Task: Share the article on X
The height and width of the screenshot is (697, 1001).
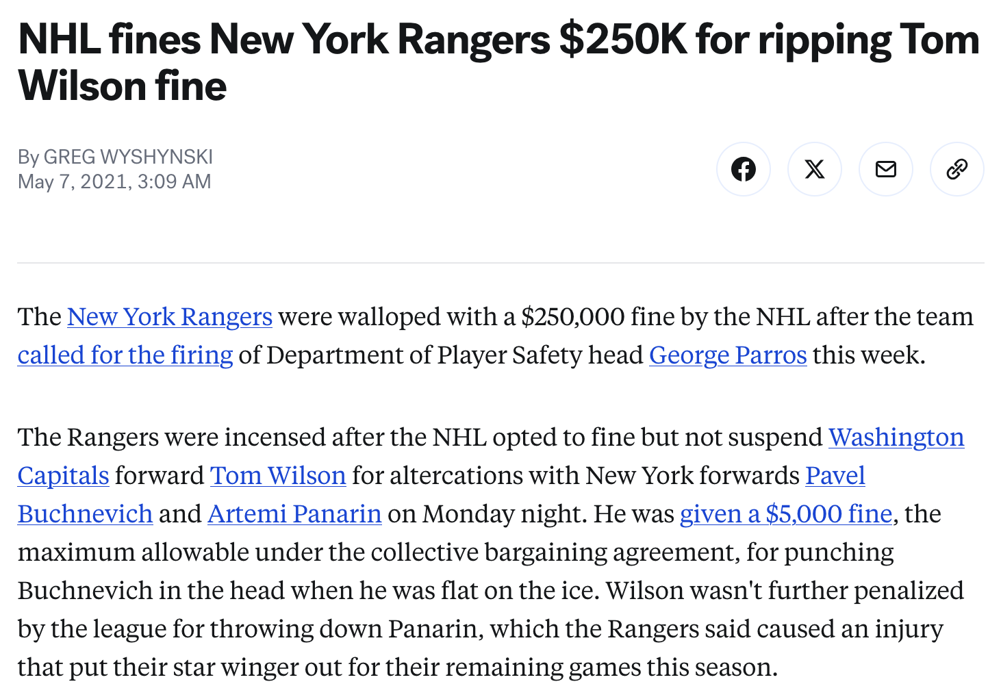Action: 814,169
